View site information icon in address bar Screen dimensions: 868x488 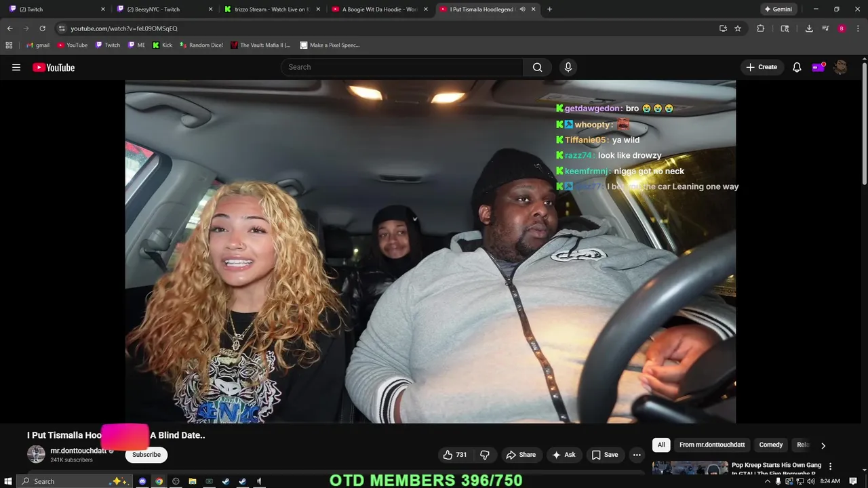click(62, 28)
